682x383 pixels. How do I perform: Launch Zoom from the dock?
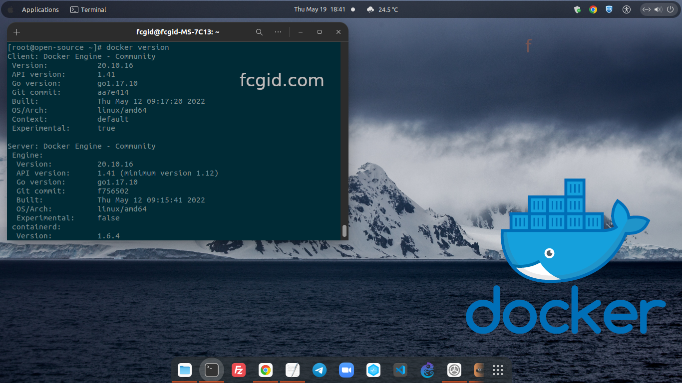(346, 370)
